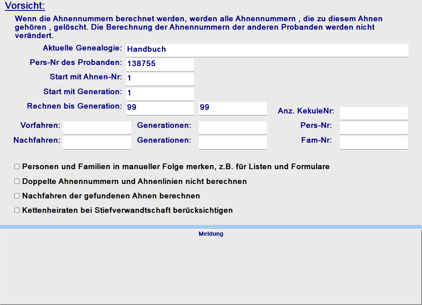This screenshot has height=305, width=422.
Task: Focus the 'Pers-Nr' field on the right
Action: [x=374, y=127]
